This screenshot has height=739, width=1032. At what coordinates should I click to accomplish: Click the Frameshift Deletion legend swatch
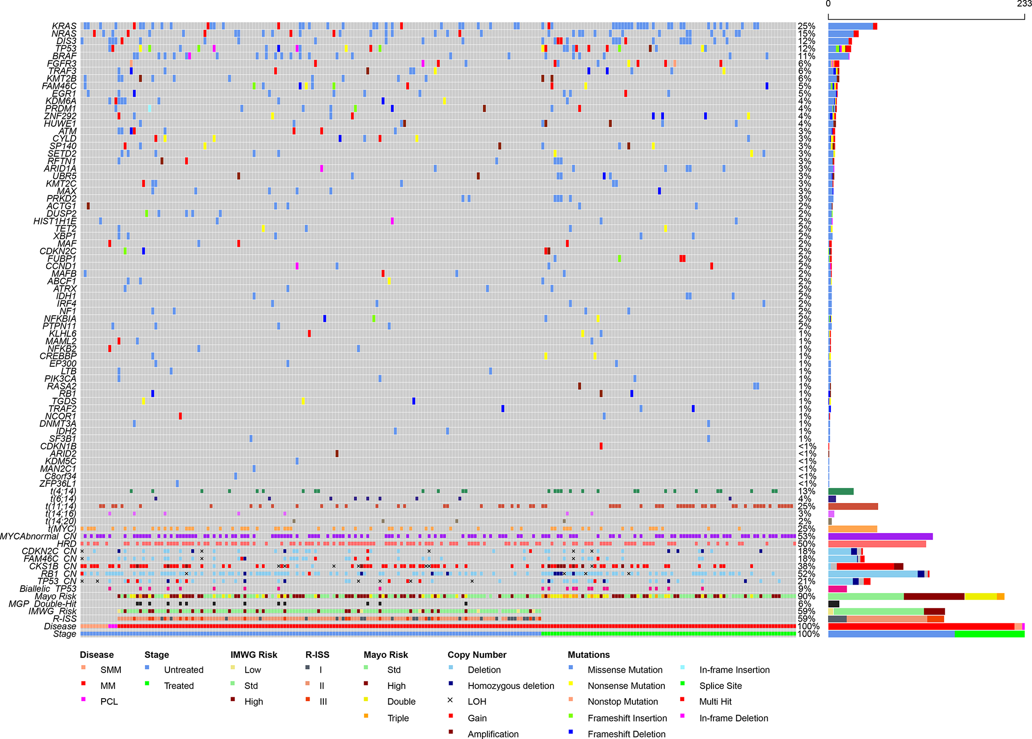(x=571, y=732)
